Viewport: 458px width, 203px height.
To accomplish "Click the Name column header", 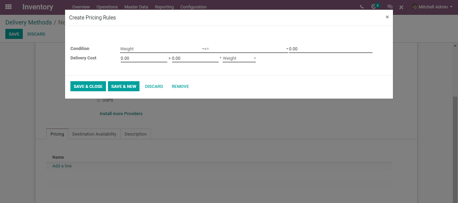I will (x=58, y=157).
